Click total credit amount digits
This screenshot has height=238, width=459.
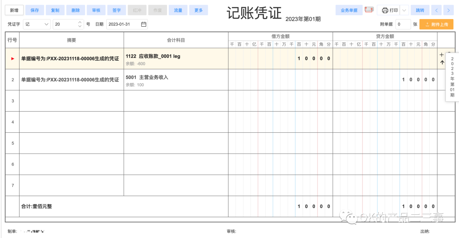(x=418, y=207)
